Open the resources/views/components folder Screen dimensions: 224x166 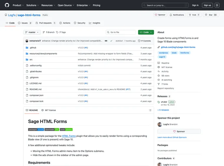pyautogui.click(x=43, y=53)
